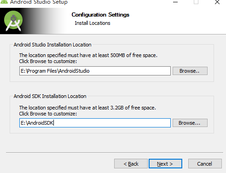Browse for Android SDK installation location

click(190, 123)
